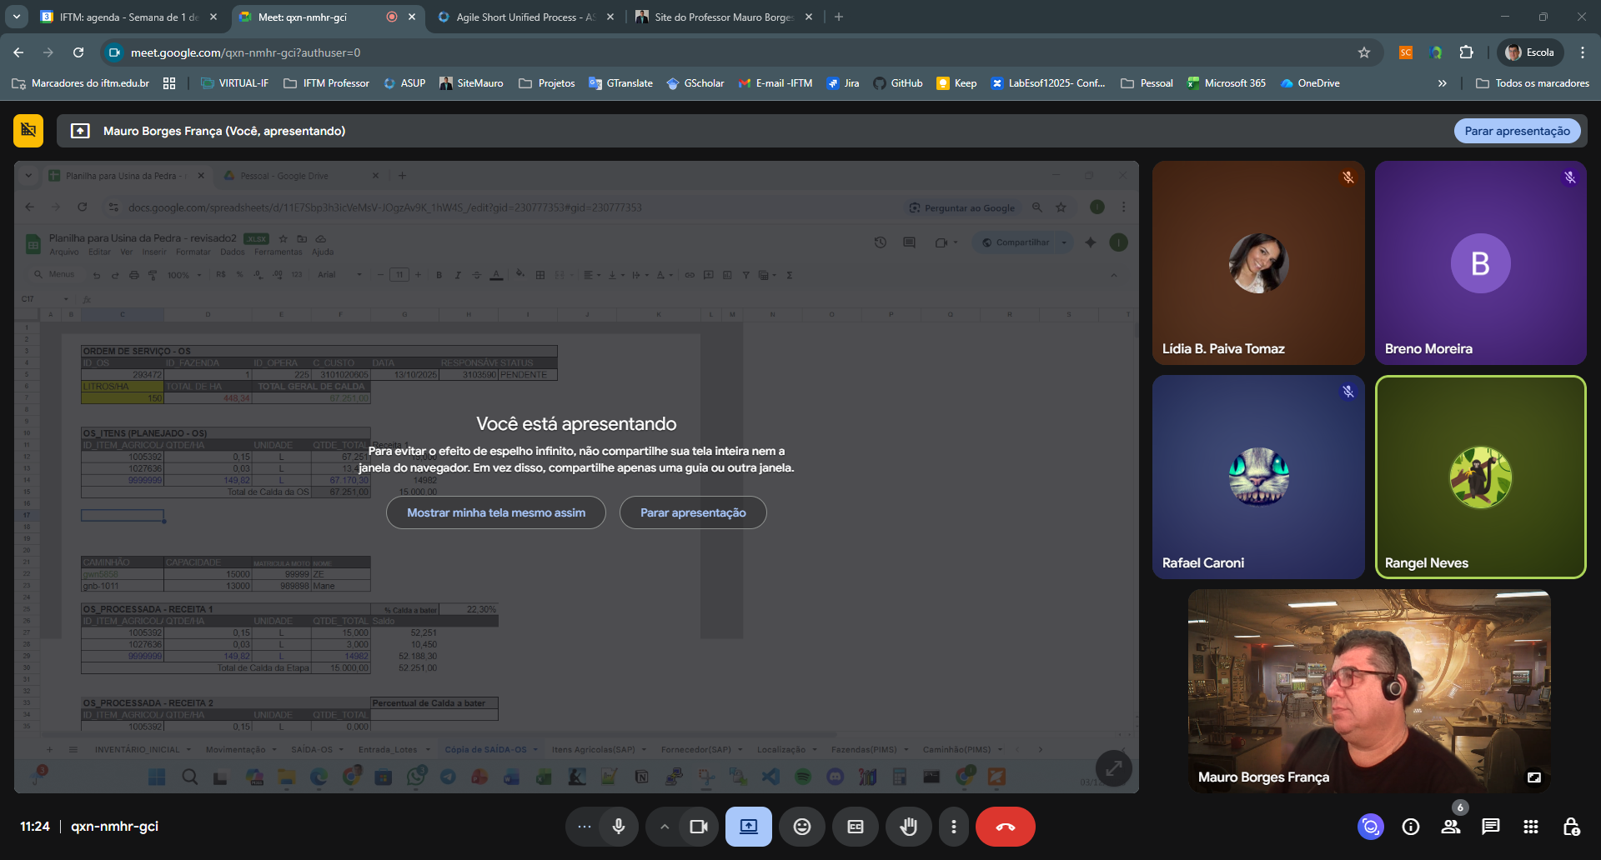This screenshot has height=860, width=1601.
Task: Open the activities grid icon
Action: [x=1531, y=827]
